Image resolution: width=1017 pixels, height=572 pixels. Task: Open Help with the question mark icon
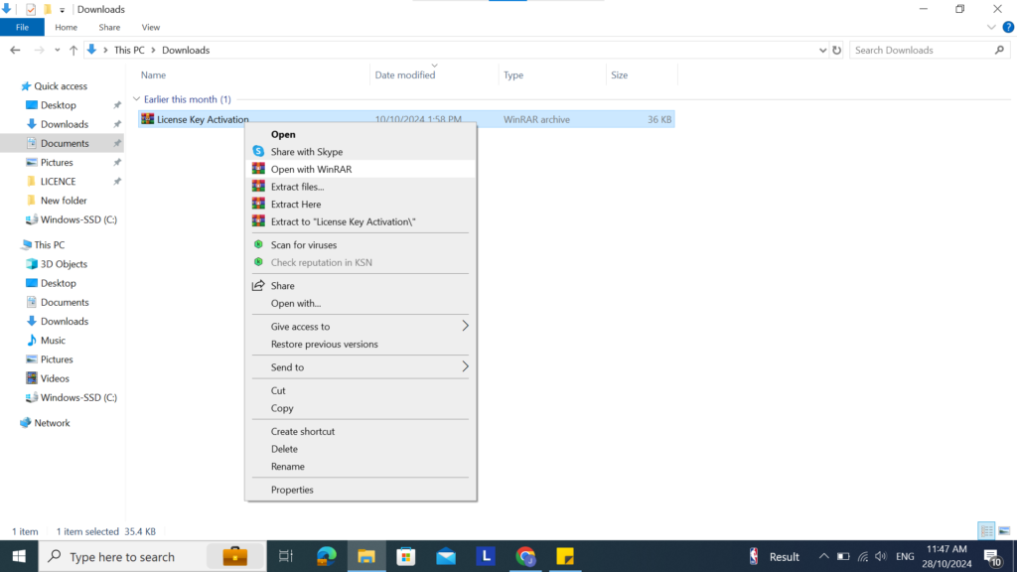[x=1008, y=27]
